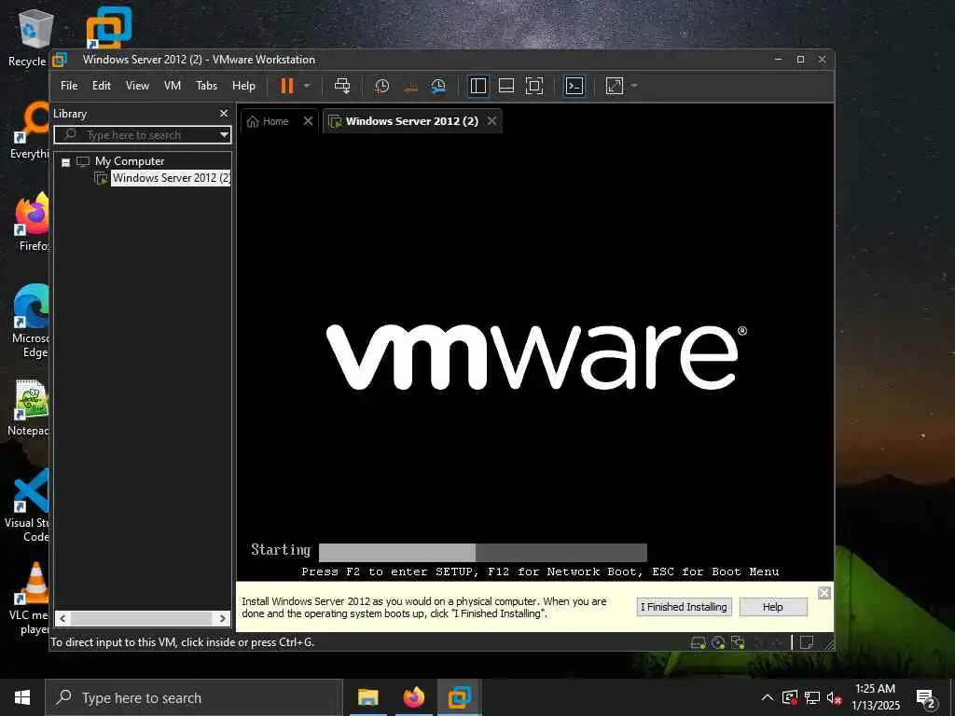955x716 pixels.
Task: Click the library search field
Action: pyautogui.click(x=136, y=134)
